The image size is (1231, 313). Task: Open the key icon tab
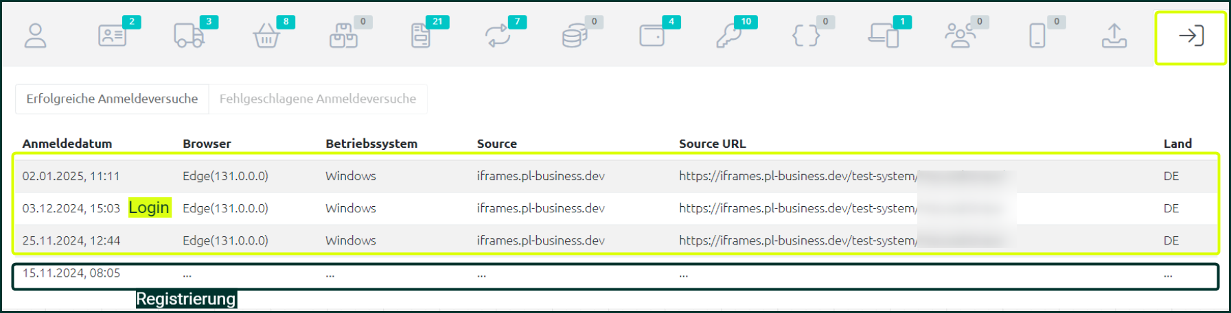(x=729, y=36)
